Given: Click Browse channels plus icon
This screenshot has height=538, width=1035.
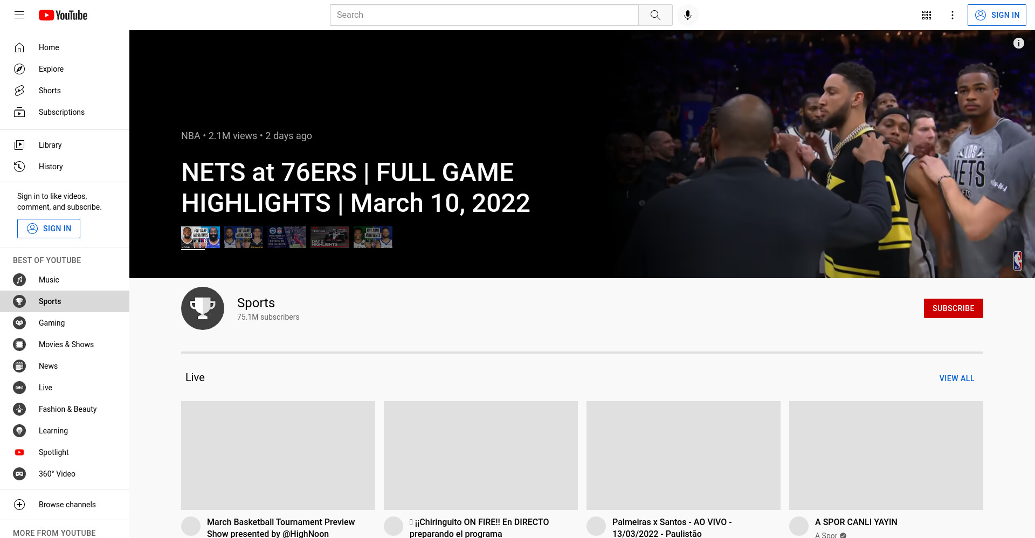Looking at the screenshot, I should click(19, 505).
